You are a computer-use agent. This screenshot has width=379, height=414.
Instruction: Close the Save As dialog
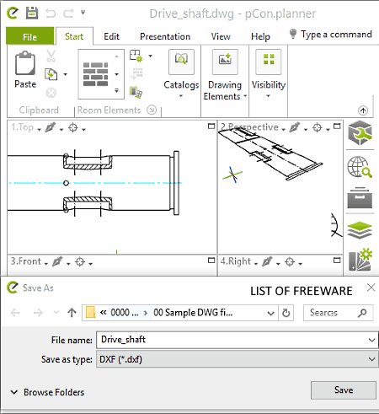pos(371,288)
